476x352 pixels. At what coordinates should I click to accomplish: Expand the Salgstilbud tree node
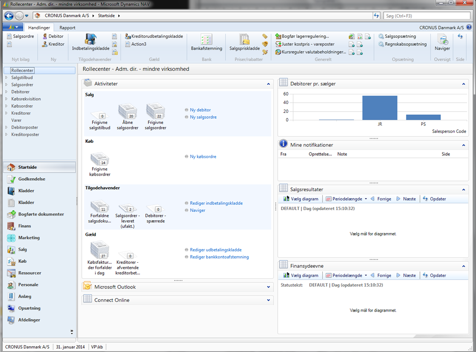(x=6, y=77)
